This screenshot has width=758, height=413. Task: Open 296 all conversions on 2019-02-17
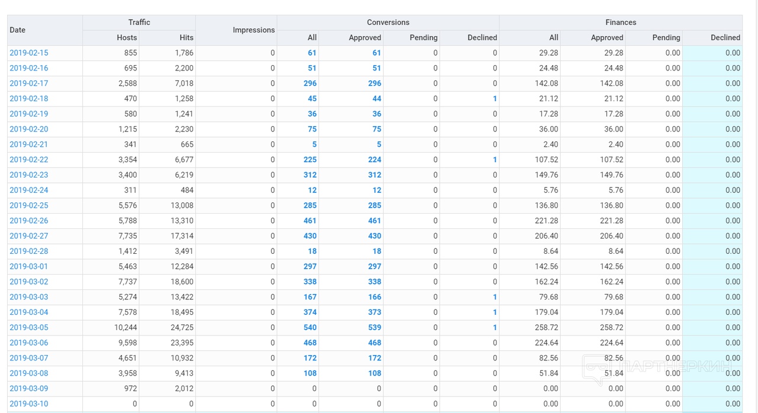point(310,83)
